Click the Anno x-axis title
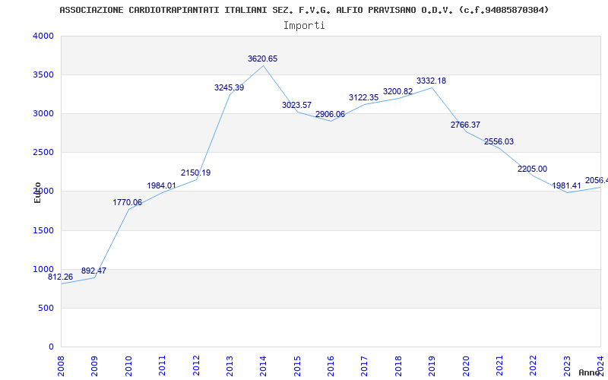 click(x=590, y=372)
